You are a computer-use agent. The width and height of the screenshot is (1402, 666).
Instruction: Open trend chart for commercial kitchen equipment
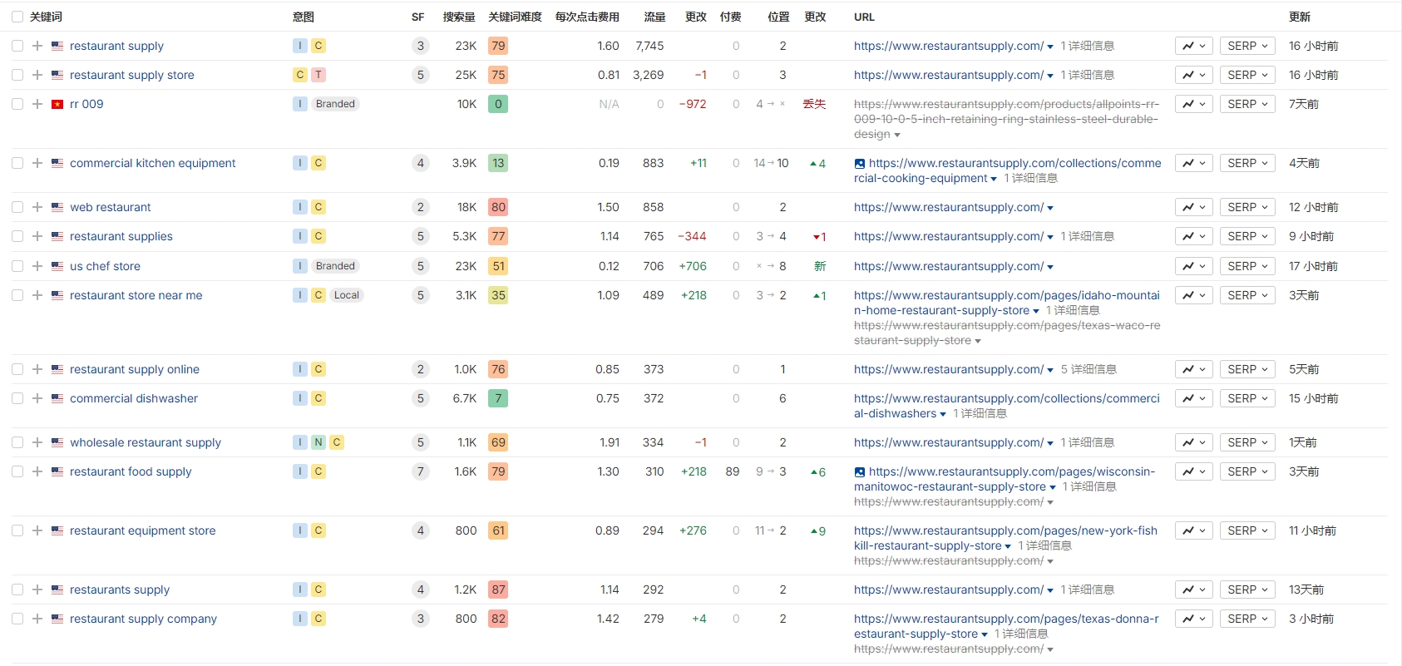tap(1194, 163)
